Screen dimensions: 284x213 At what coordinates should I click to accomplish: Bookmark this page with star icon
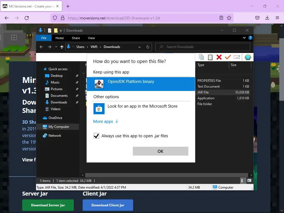point(229,18)
